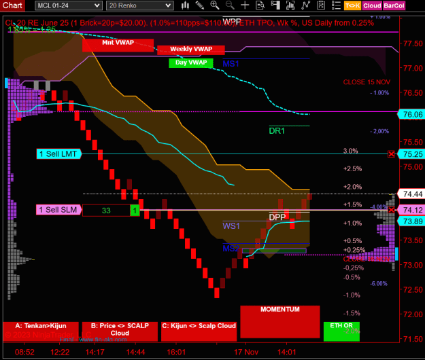Open the bar type (candlestick) icon
The width and height of the screenshot is (425, 360).
186,5
